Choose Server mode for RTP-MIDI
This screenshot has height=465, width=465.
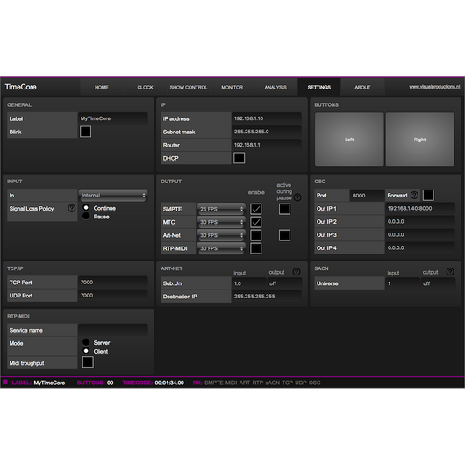click(x=86, y=342)
